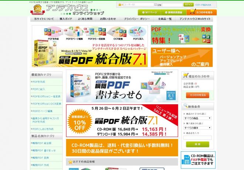244x170 pixels.
Task: Open the 瞬簡PDF 書けまっせ6 banner
Action: (122, 86)
